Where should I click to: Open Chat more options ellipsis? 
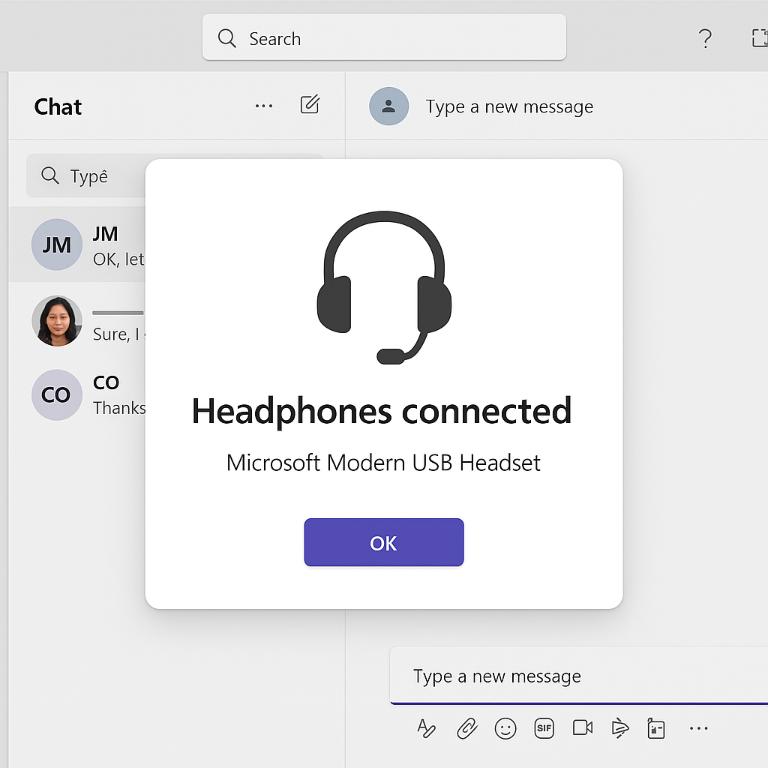point(264,106)
